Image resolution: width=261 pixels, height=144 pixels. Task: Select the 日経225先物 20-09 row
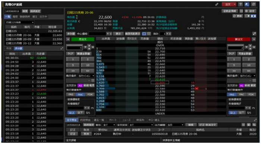[34, 39]
